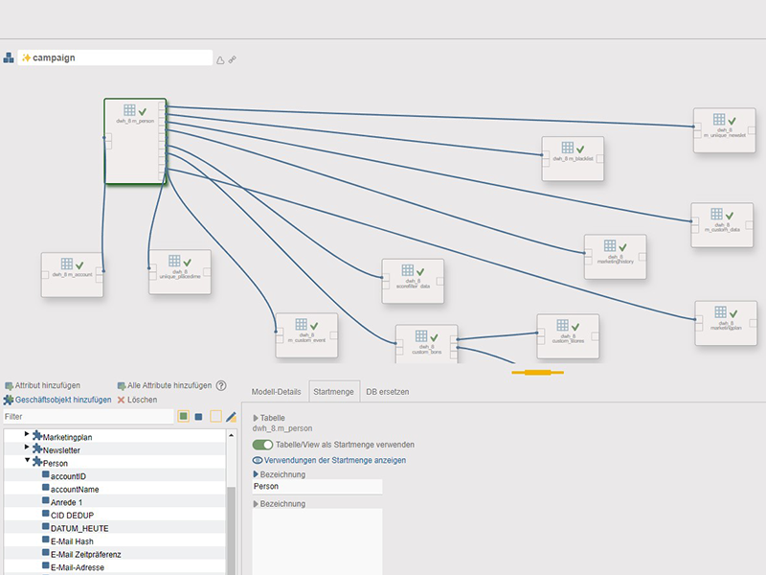Toggle the blue square filter button
This screenshot has width=766, height=575.
(x=198, y=417)
